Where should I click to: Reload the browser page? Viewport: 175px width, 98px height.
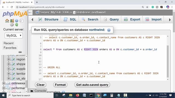(12, 7)
